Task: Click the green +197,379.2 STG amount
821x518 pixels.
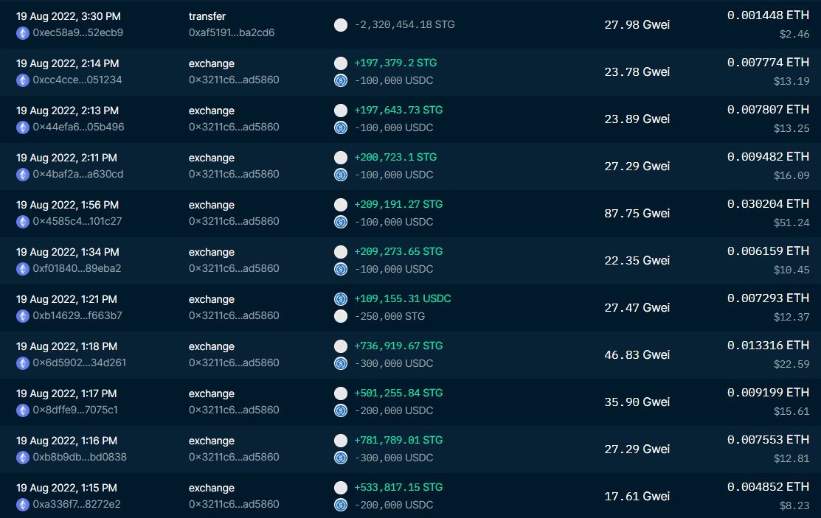Action: (396, 63)
